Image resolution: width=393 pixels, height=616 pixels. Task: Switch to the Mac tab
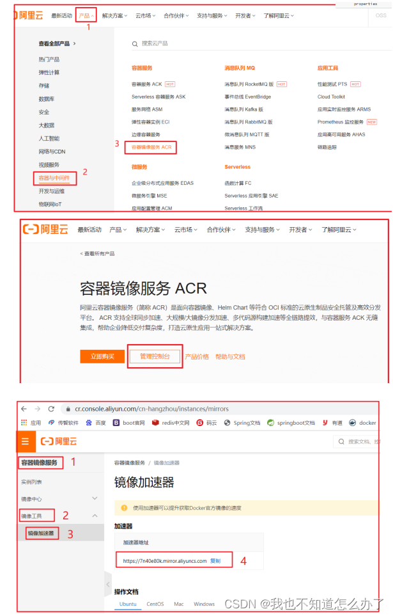tap(179, 604)
